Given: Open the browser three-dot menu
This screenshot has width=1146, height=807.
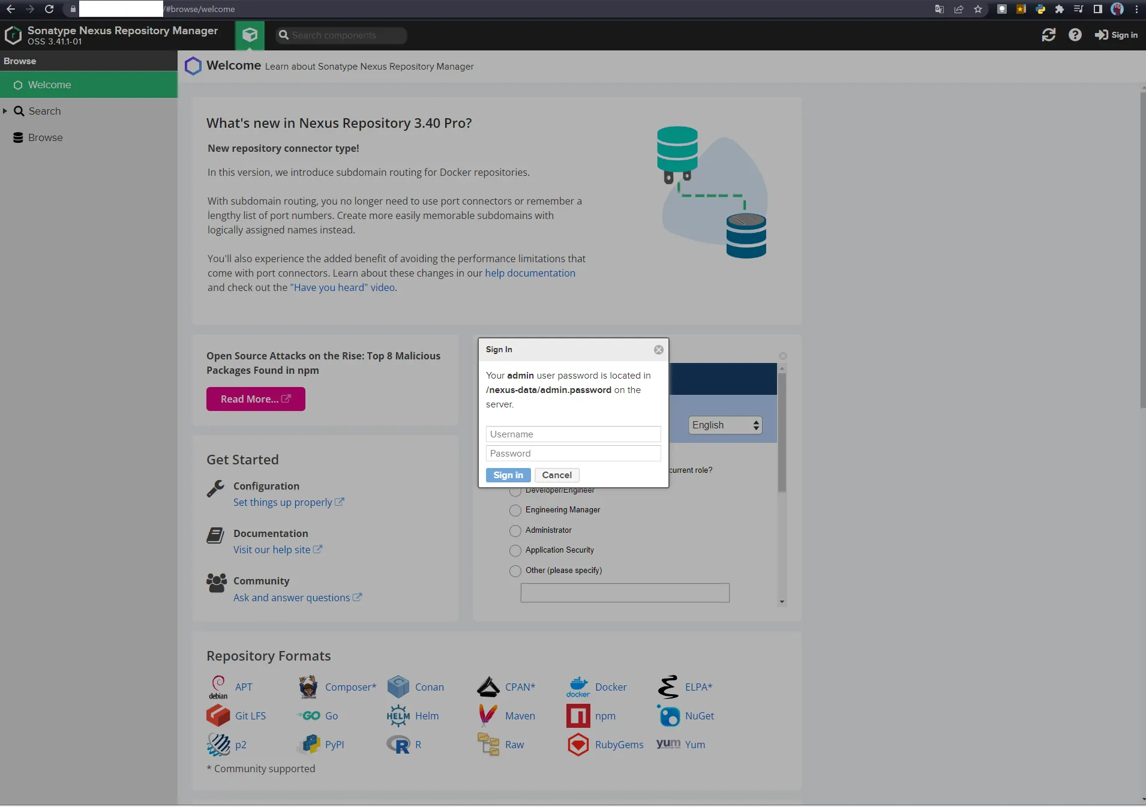Looking at the screenshot, I should [x=1136, y=9].
